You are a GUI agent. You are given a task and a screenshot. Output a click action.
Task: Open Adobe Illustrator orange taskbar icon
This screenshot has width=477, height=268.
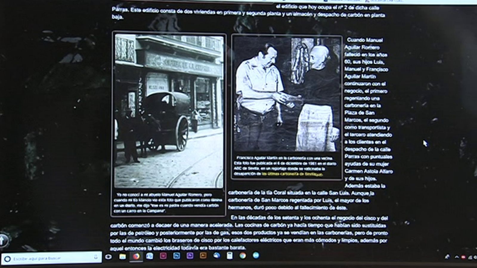pos(203,255)
